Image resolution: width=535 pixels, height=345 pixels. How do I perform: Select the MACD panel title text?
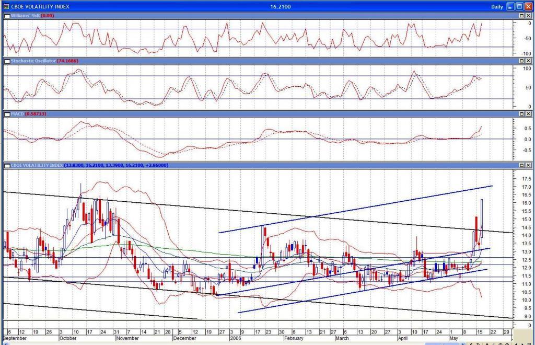(17, 114)
